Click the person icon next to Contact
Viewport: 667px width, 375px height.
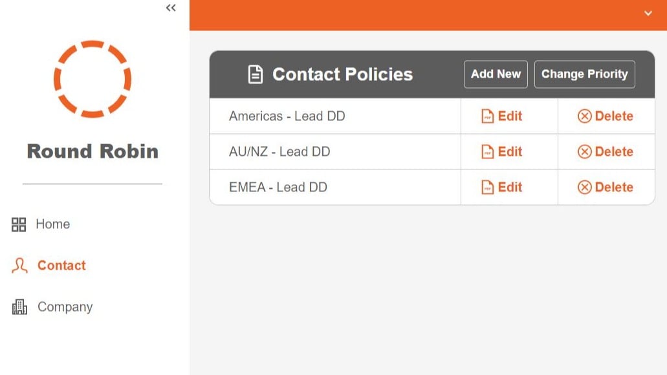(x=19, y=265)
